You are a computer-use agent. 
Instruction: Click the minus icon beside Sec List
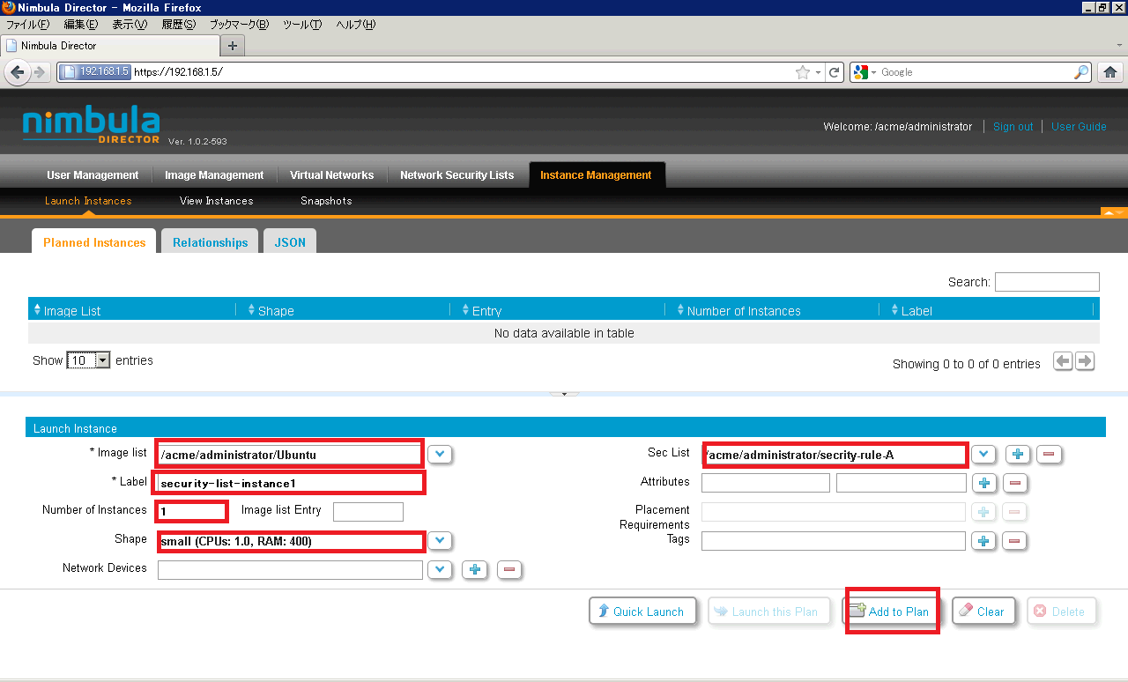(1048, 455)
